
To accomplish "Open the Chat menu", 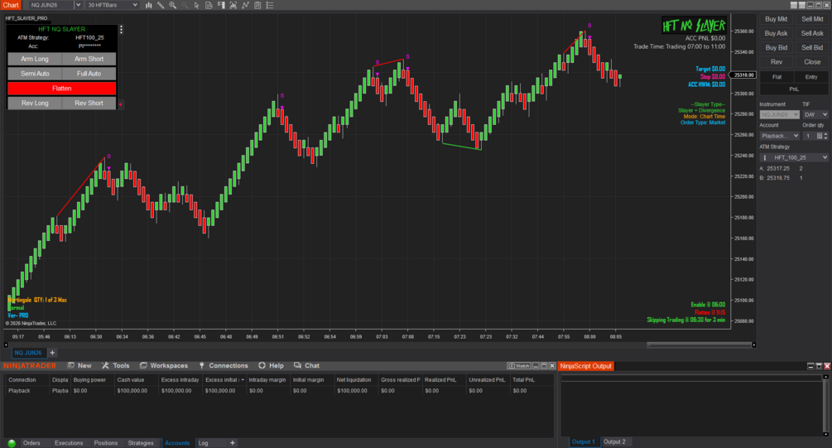I will [306, 366].
